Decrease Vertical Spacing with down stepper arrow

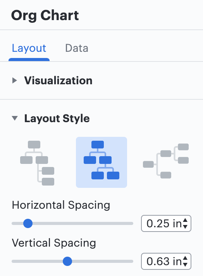coord(185,264)
